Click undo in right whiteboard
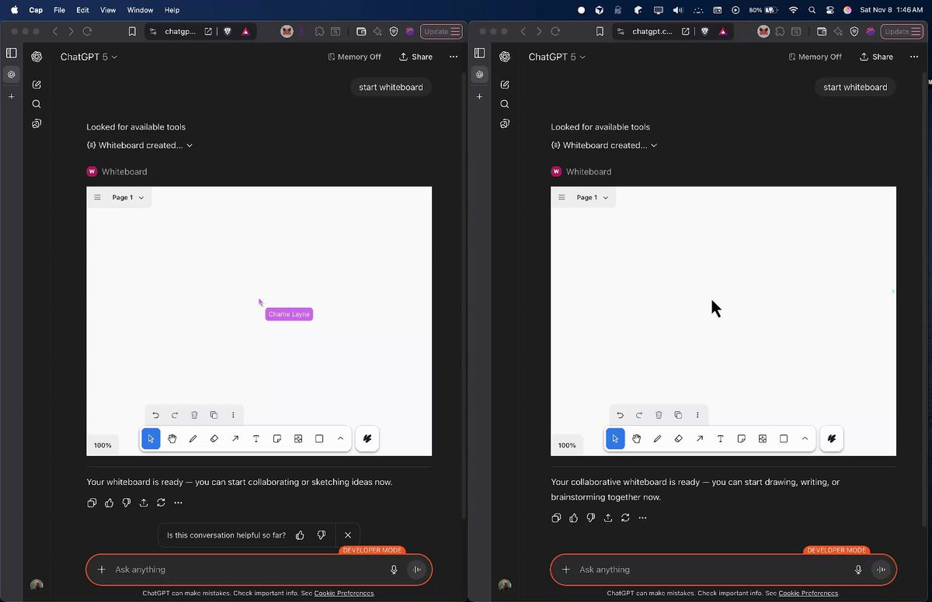Screen dimensions: 932x602 click(620, 415)
